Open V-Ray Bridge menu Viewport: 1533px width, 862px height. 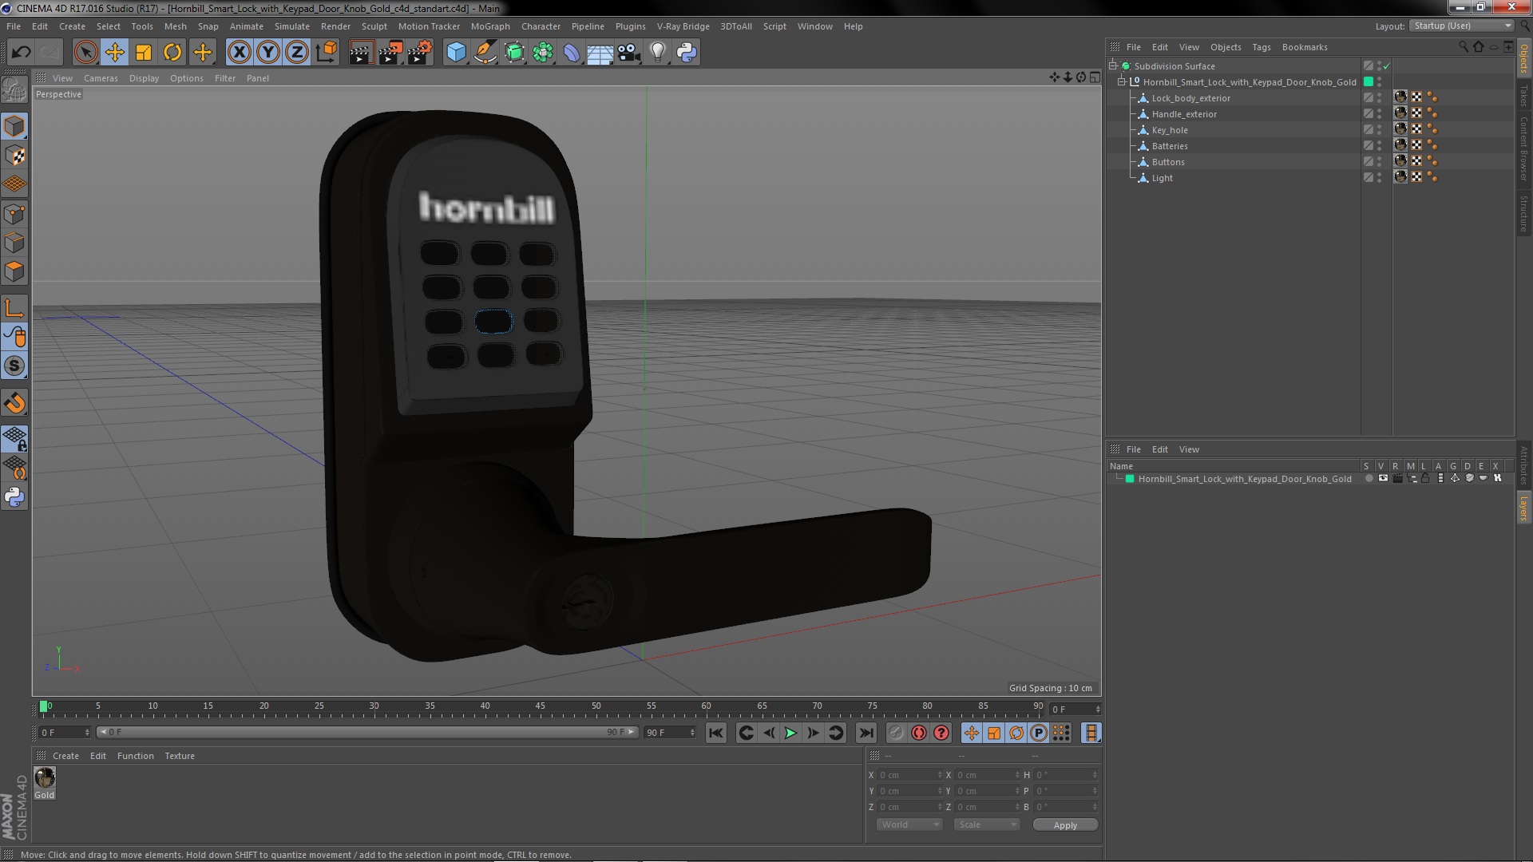pos(683,26)
